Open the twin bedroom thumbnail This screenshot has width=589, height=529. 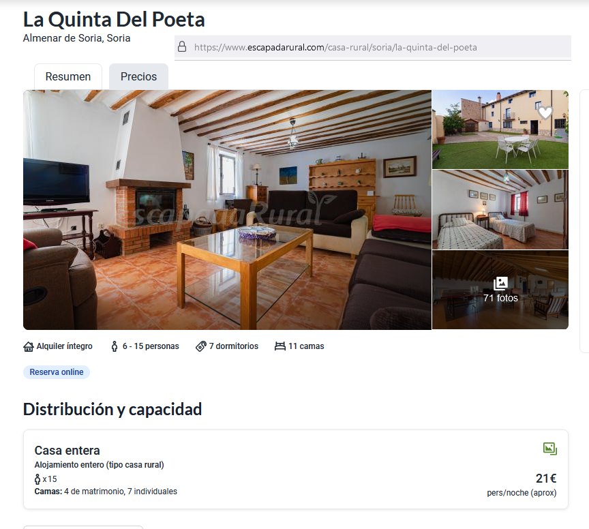coord(500,210)
